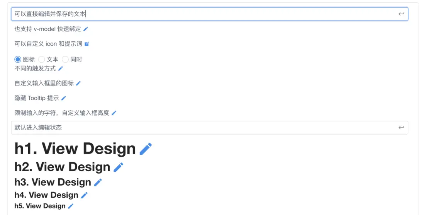
Task: Click the edit pencil next to "限制输入的字符，自定义输入框高度"
Action: 114,113
